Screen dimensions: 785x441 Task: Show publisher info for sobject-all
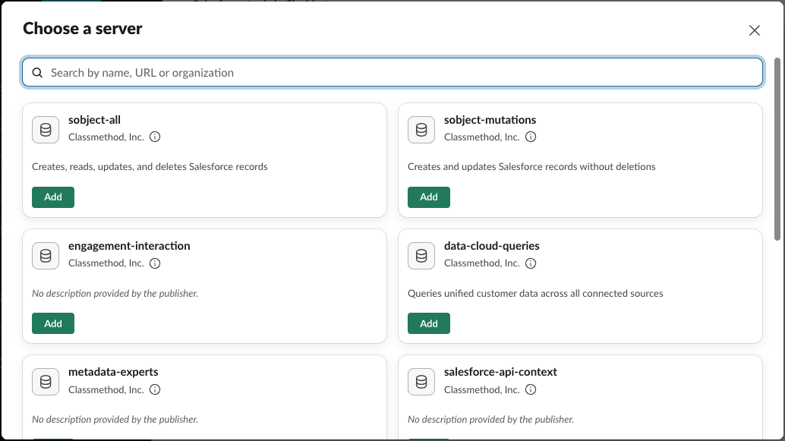[155, 137]
